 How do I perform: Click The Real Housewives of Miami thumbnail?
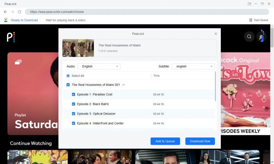pyautogui.click(x=78, y=48)
